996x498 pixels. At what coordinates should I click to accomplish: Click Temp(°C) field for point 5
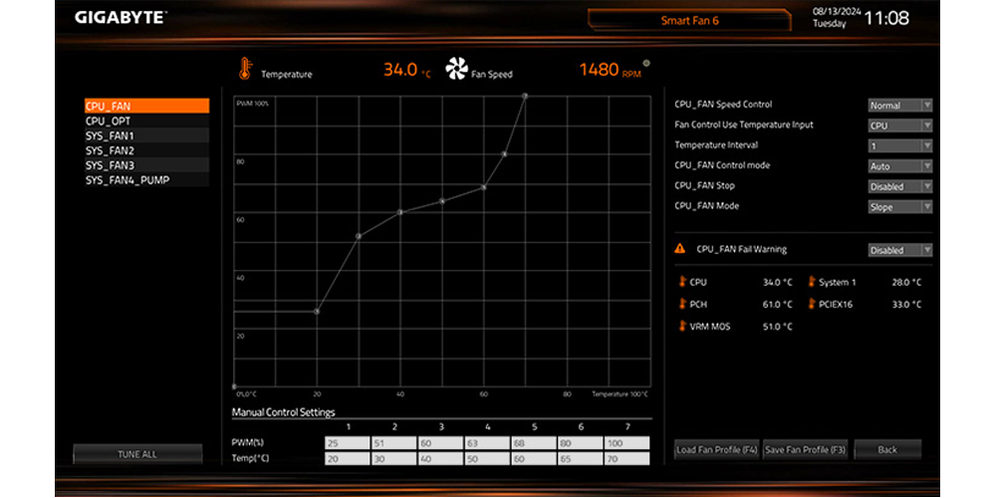pyautogui.click(x=534, y=458)
